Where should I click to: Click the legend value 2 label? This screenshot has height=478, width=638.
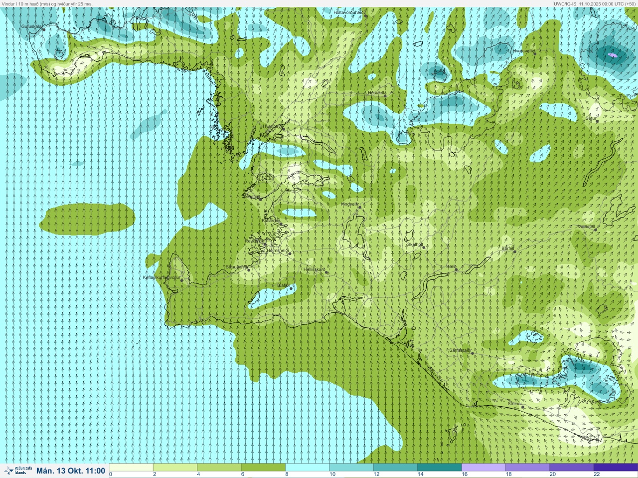(x=155, y=475)
